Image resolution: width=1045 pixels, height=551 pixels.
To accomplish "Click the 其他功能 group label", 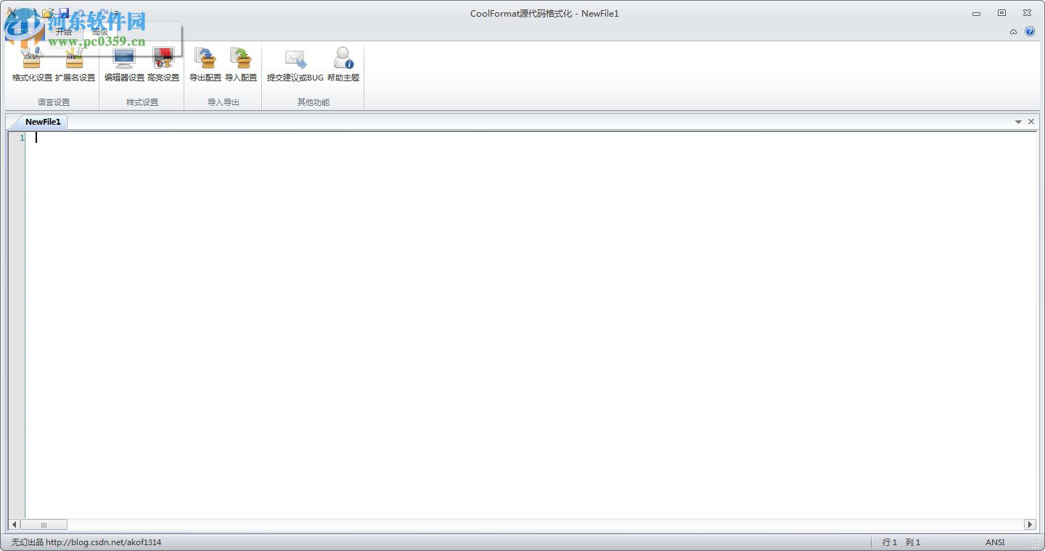I will pos(313,102).
